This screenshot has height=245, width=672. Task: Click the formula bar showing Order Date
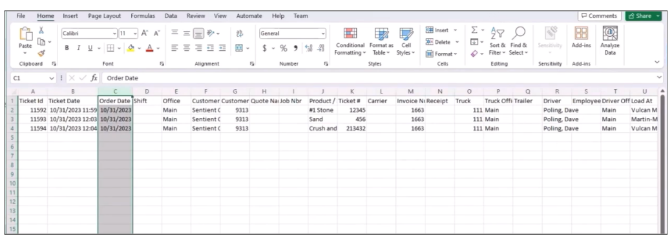pyautogui.click(x=377, y=78)
